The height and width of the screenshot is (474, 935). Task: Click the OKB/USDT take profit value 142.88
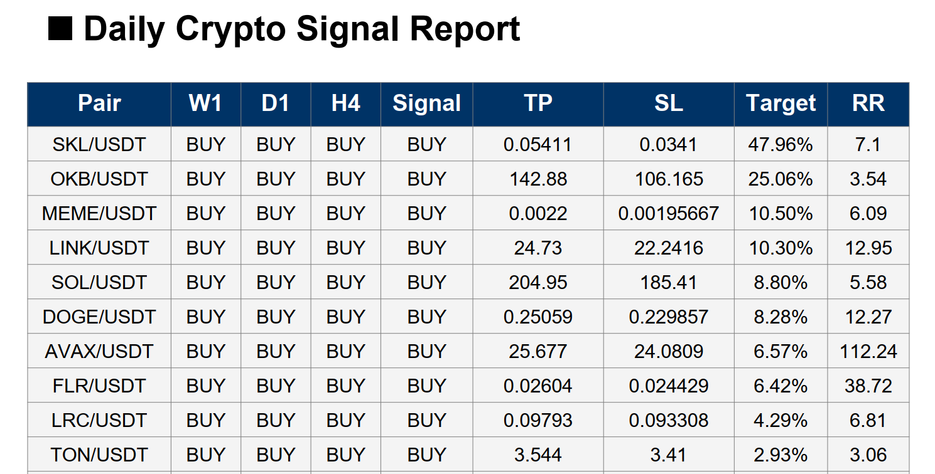tap(538, 179)
